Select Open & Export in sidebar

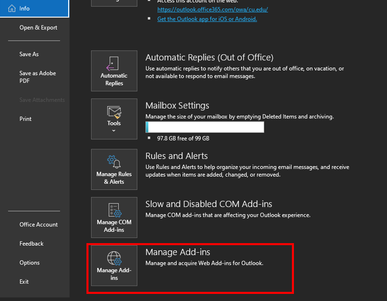coord(38,27)
